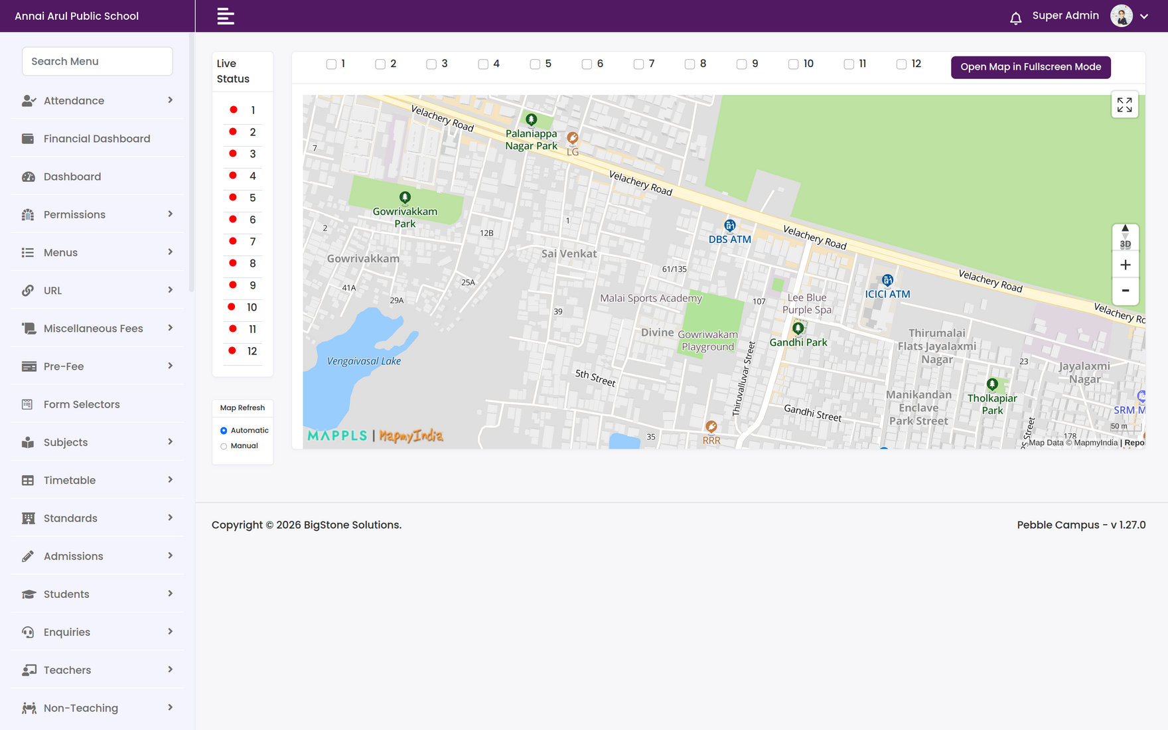
Task: Click the Super Admin profile avatar
Action: click(x=1122, y=16)
